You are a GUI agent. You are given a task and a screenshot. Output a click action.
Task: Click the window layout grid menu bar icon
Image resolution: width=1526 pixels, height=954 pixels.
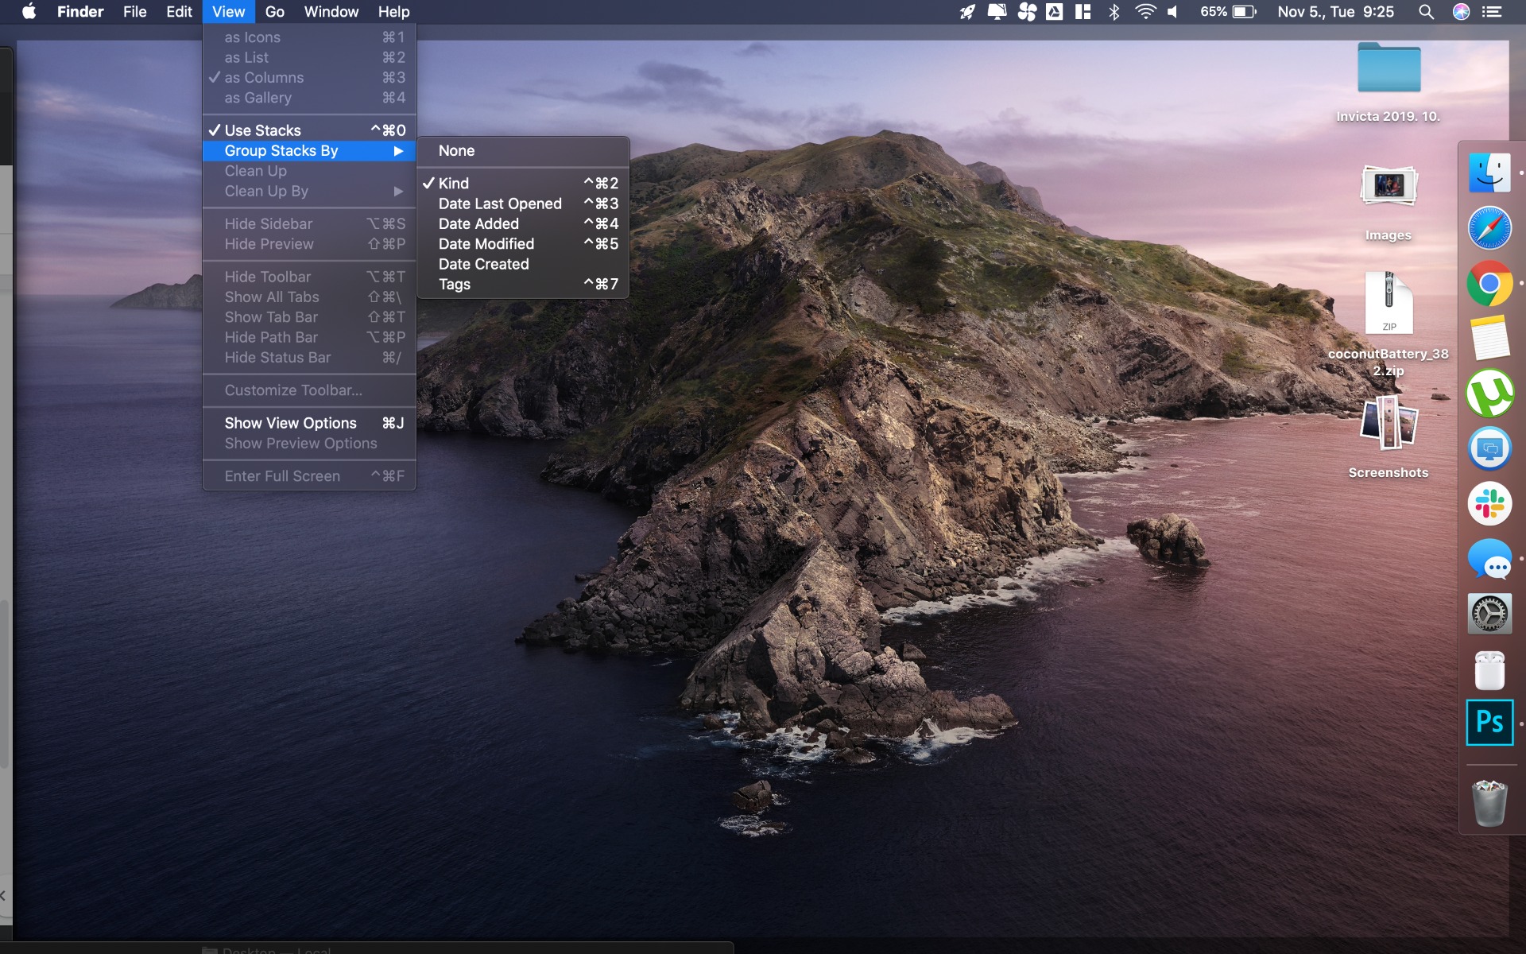click(x=1083, y=12)
